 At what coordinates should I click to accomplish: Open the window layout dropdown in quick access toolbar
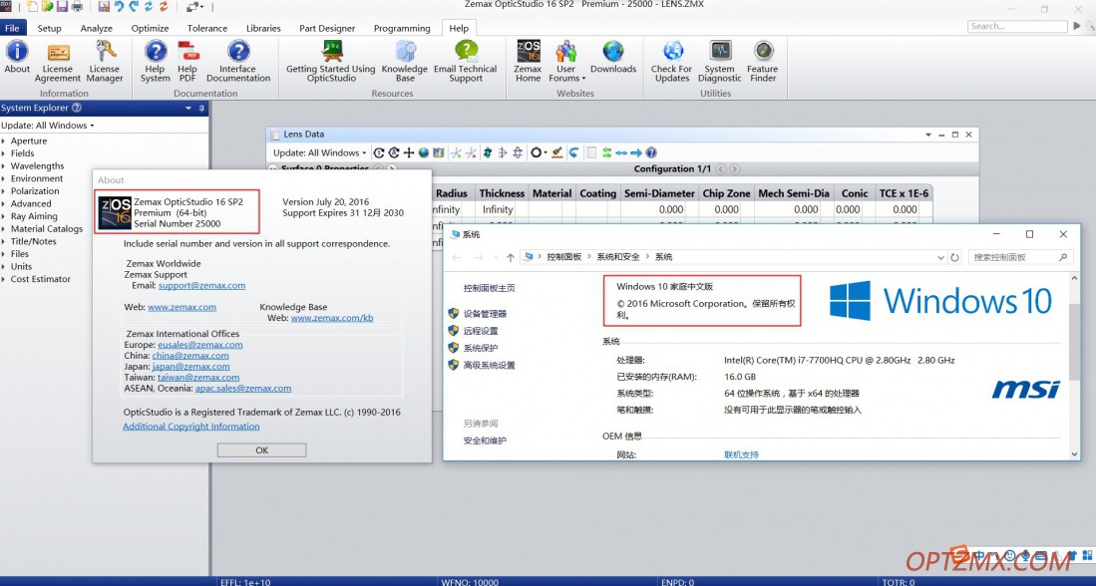195,7
